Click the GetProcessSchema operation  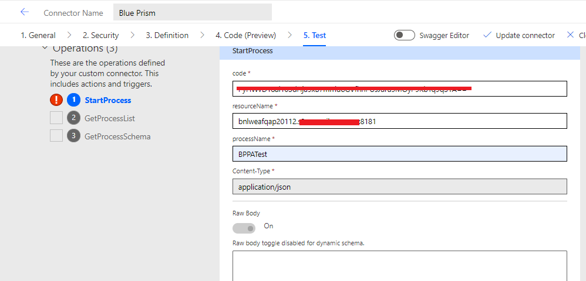[x=117, y=136]
